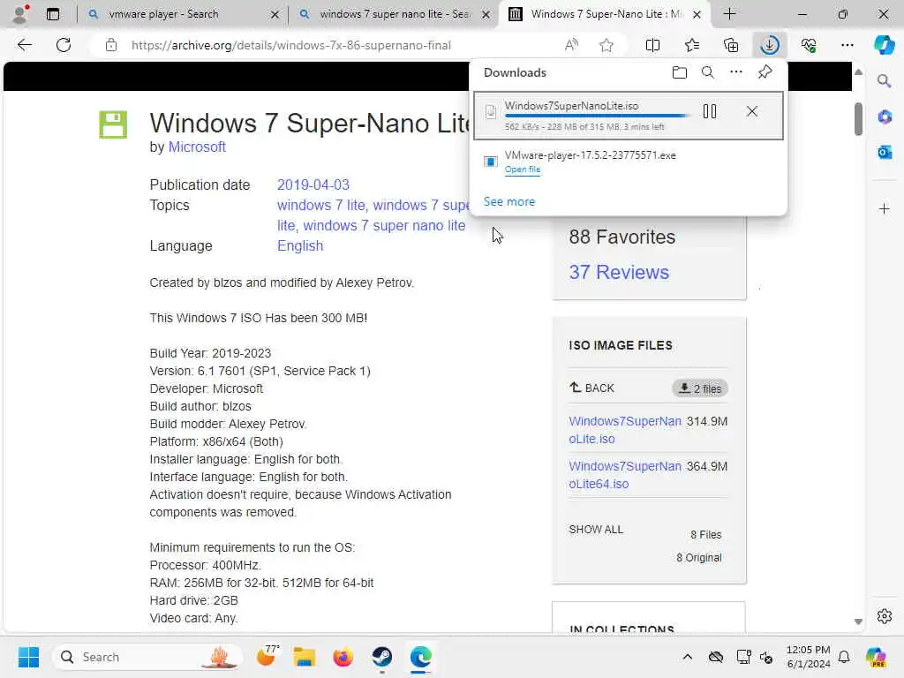Toggle the Downloads toolbar button
This screenshot has height=678, width=904.
pos(770,45)
